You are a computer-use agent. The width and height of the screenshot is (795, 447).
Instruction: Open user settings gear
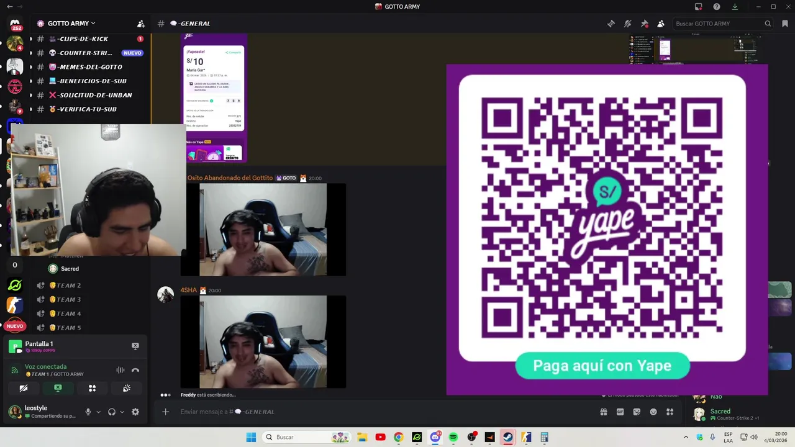[x=135, y=412]
